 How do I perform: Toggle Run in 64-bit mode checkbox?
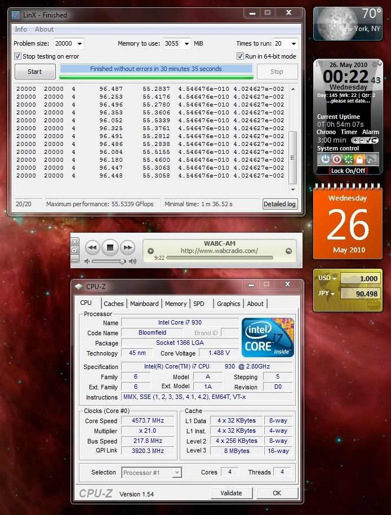click(x=240, y=56)
